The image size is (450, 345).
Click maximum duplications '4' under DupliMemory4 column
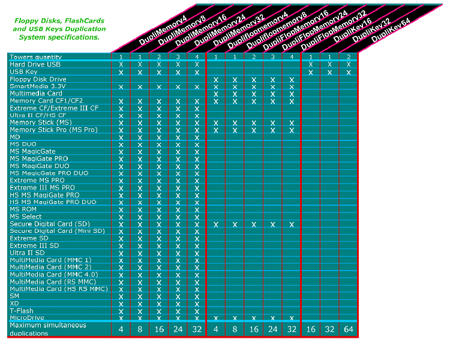point(121,329)
